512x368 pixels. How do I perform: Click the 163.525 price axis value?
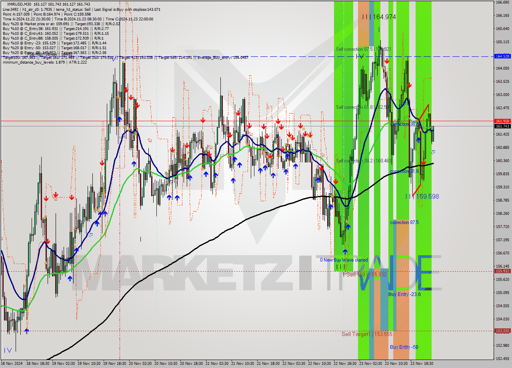[502, 82]
